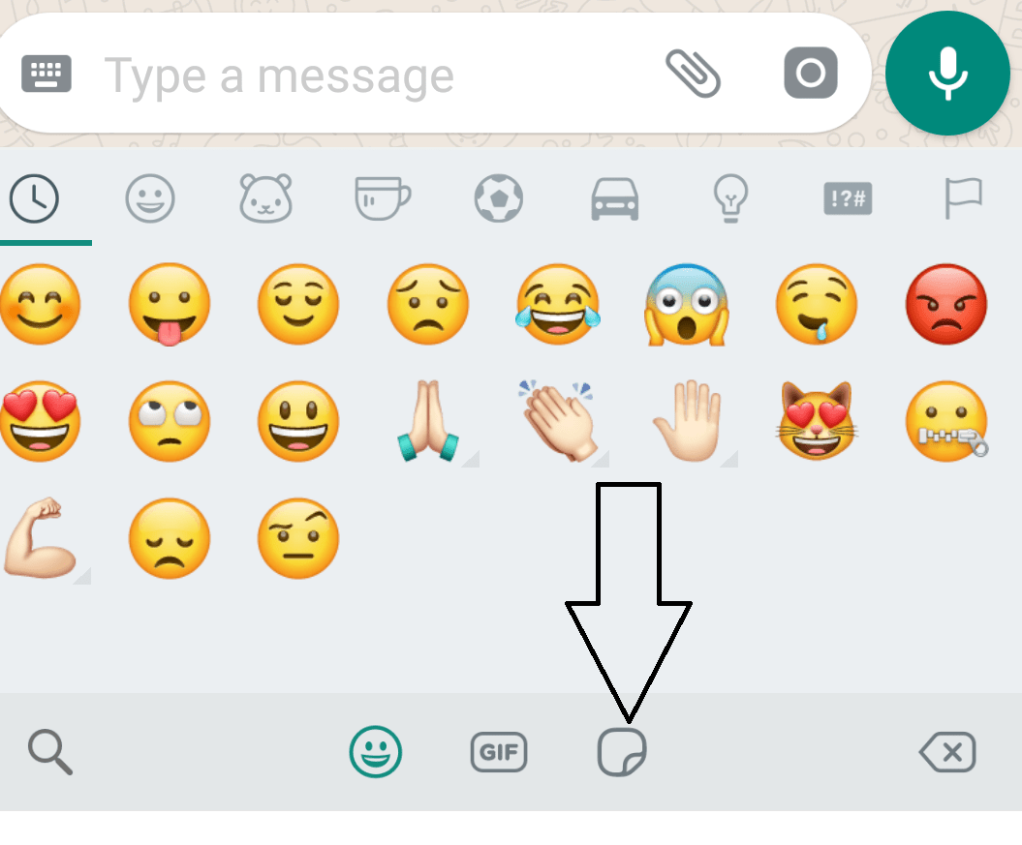Open the camera from message bar

[810, 73]
